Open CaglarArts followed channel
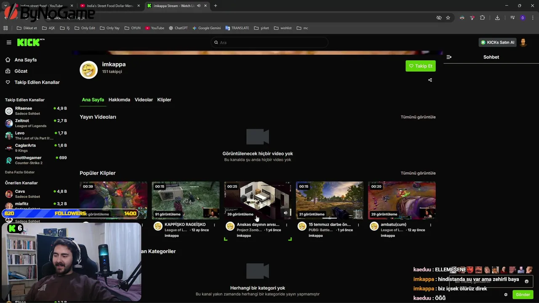The image size is (539, 303). pos(36,148)
